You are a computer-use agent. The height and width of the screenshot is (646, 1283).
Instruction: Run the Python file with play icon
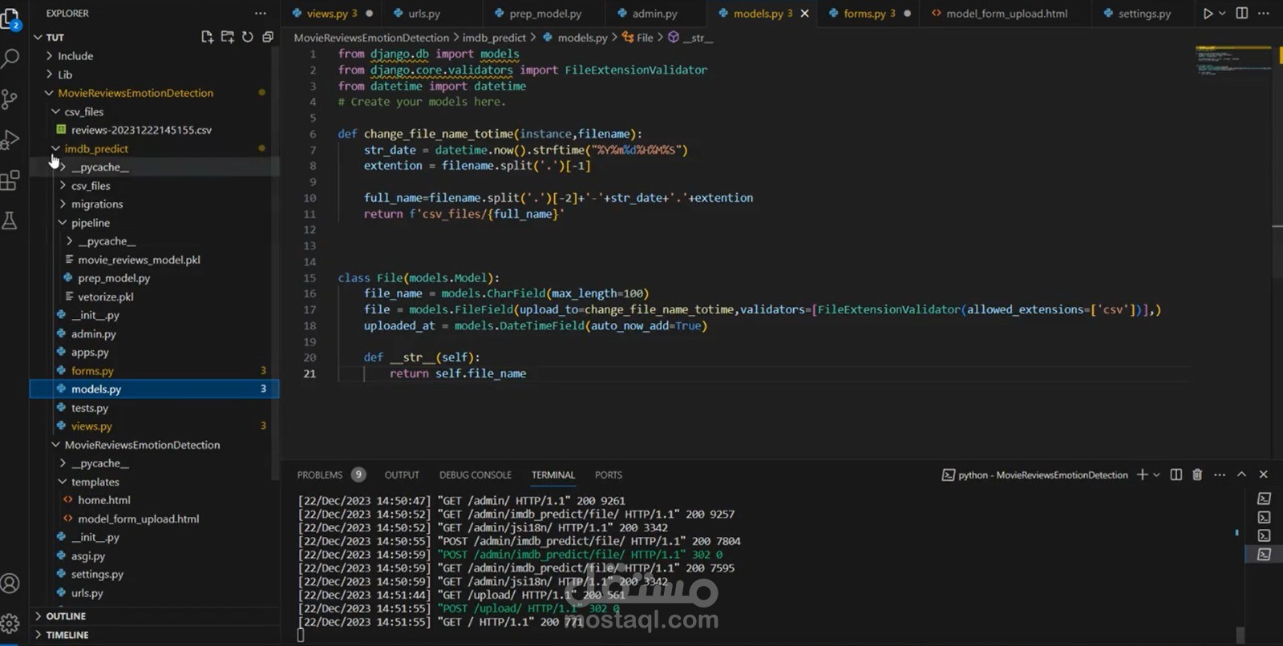[x=1208, y=14]
